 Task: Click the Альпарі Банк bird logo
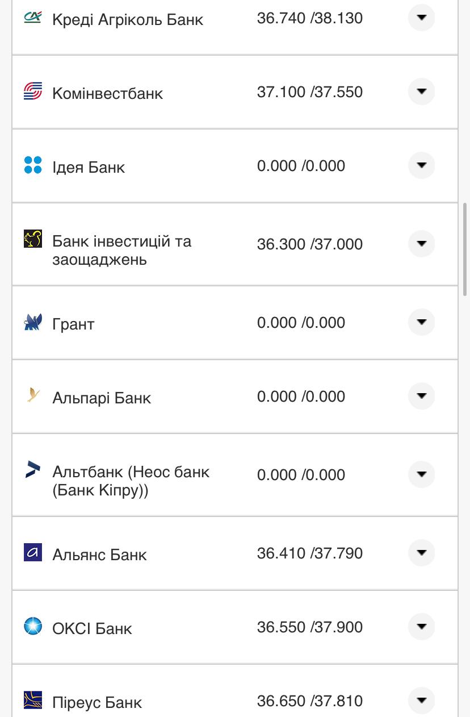coord(33,395)
